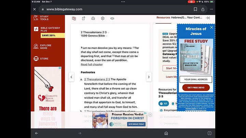Click the Give Bibles Today ad button
Image resolution: width=246 pixels, height=138 pixels.
click(x=136, y=124)
